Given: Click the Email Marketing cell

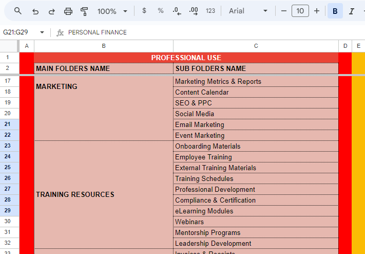Looking at the screenshot, I should click(x=256, y=124).
